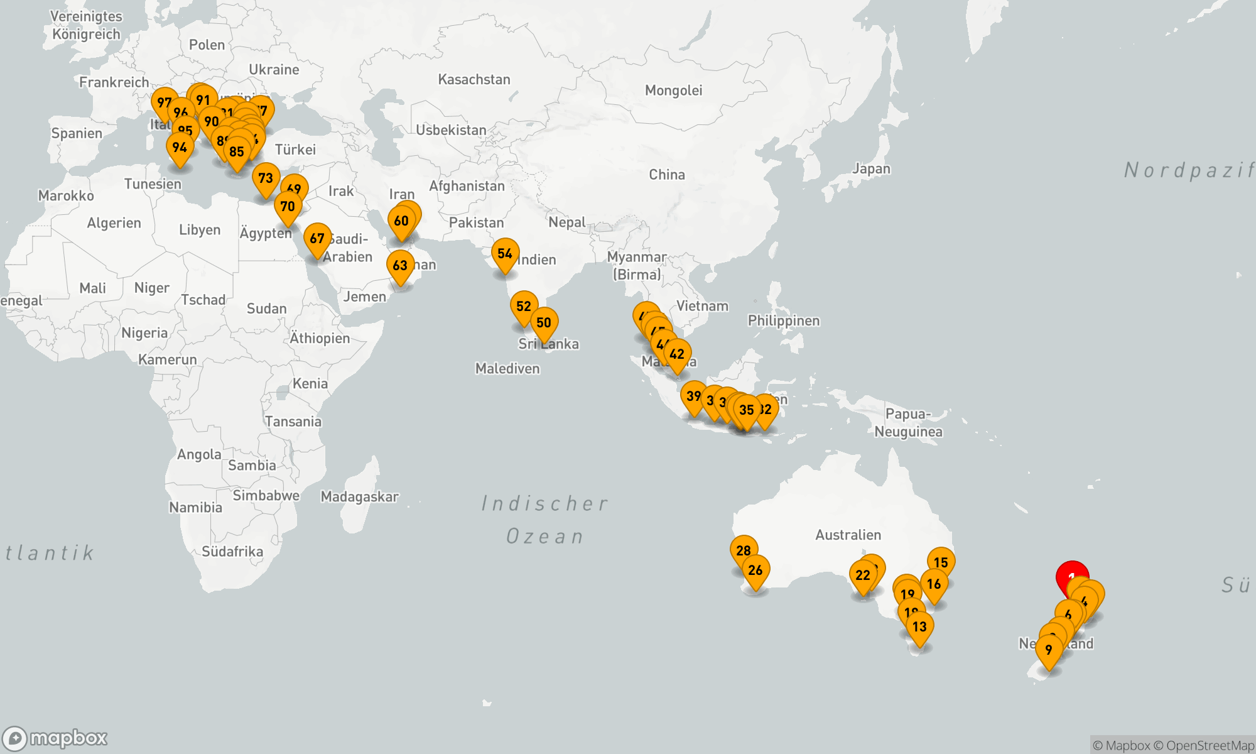The width and height of the screenshot is (1256, 754).
Task: Open marker 67 over Saudi Arabia
Action: (x=317, y=239)
